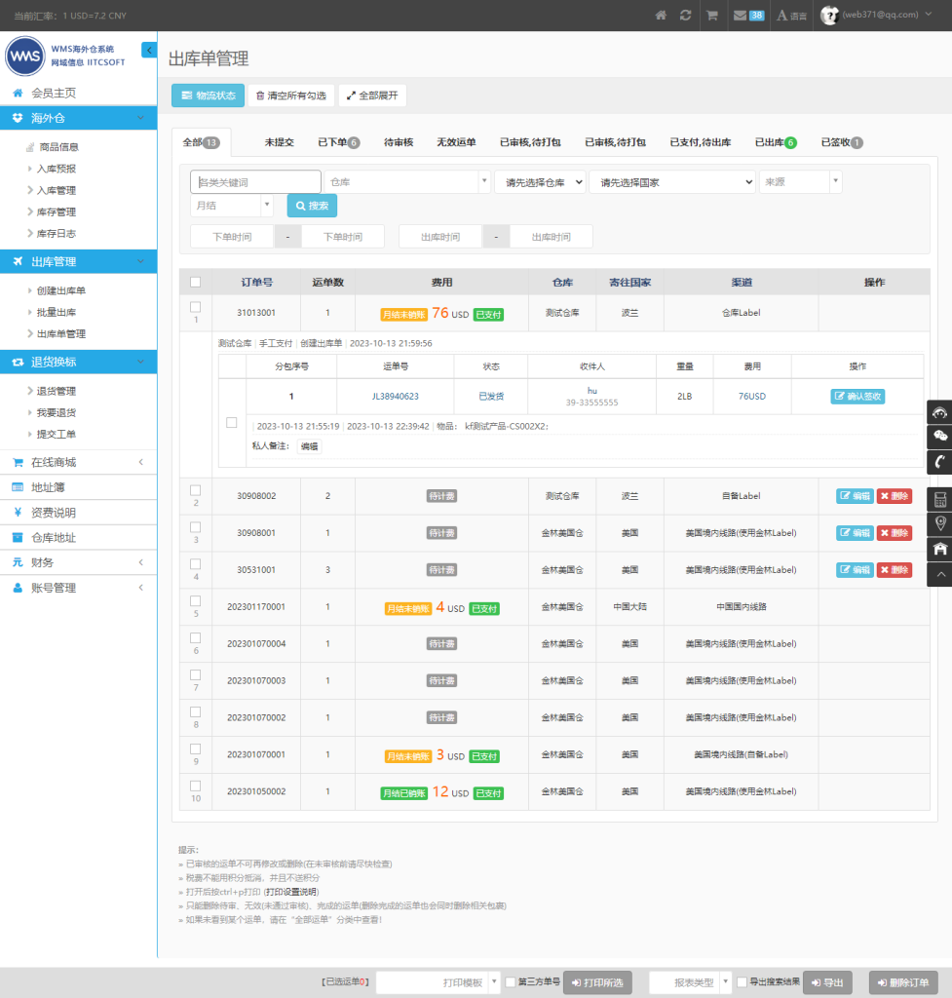The image size is (952, 998).
Task: Open the mail inbox with 38 messages
Action: tap(747, 16)
